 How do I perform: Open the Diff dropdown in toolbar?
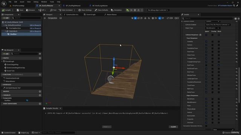click(42, 10)
